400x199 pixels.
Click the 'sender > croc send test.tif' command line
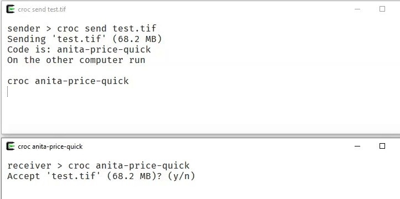[x=82, y=28]
